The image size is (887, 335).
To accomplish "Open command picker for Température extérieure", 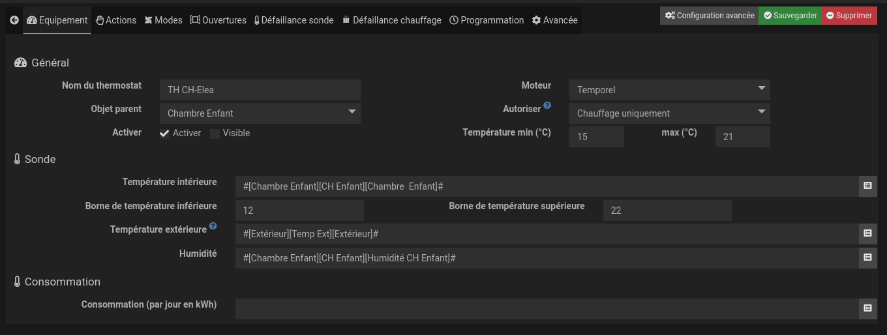I will [867, 233].
